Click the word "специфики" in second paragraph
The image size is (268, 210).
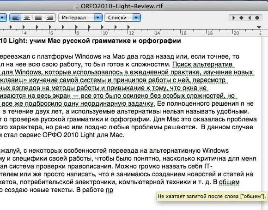[30, 159]
